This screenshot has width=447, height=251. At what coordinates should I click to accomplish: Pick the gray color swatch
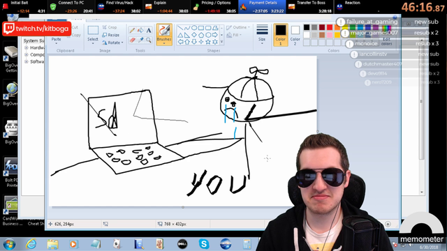[314, 27]
